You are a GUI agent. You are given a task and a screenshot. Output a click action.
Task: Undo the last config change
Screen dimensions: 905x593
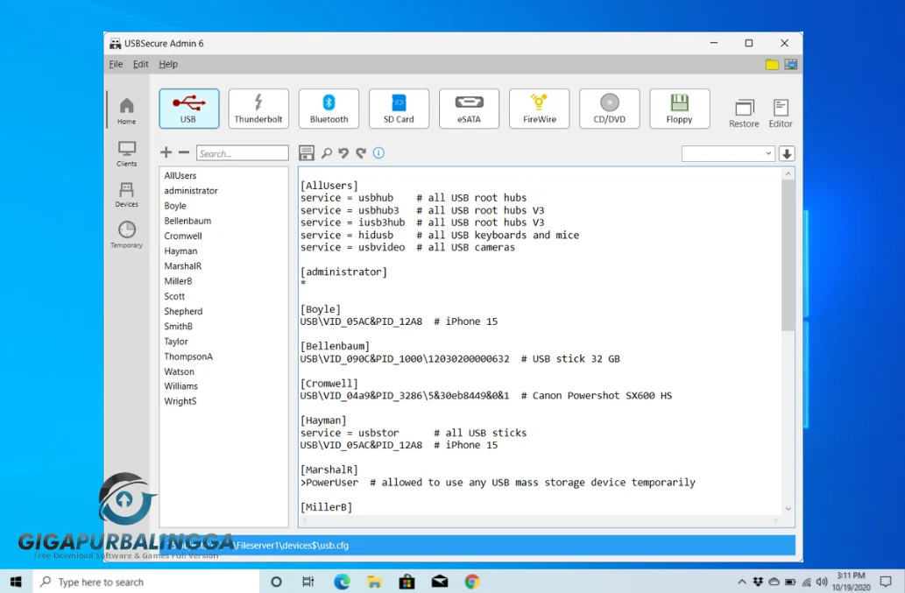click(342, 152)
